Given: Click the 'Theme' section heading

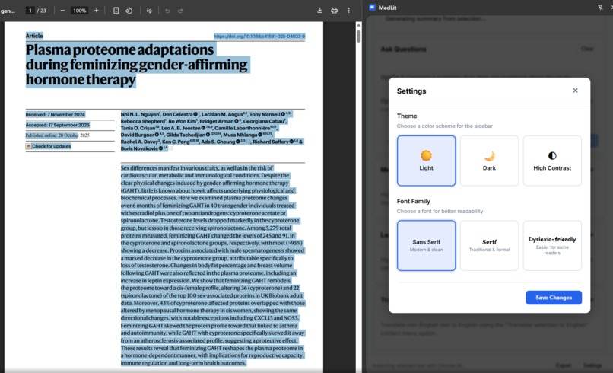Looking at the screenshot, I should pyautogui.click(x=407, y=116).
